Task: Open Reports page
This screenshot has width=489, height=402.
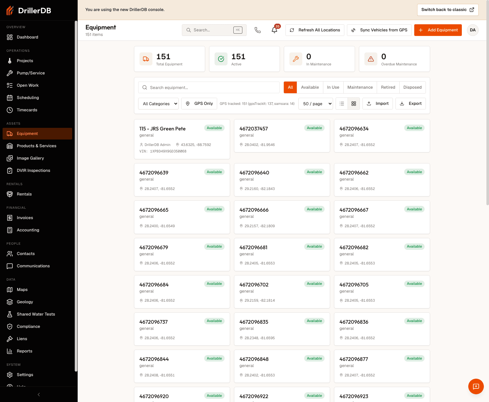Action: pyautogui.click(x=37, y=351)
